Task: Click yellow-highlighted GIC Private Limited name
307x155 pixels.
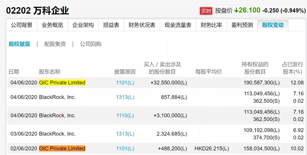Action: click(62, 83)
